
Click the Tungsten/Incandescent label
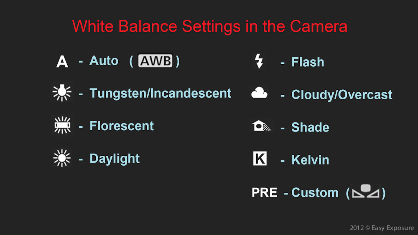(160, 93)
